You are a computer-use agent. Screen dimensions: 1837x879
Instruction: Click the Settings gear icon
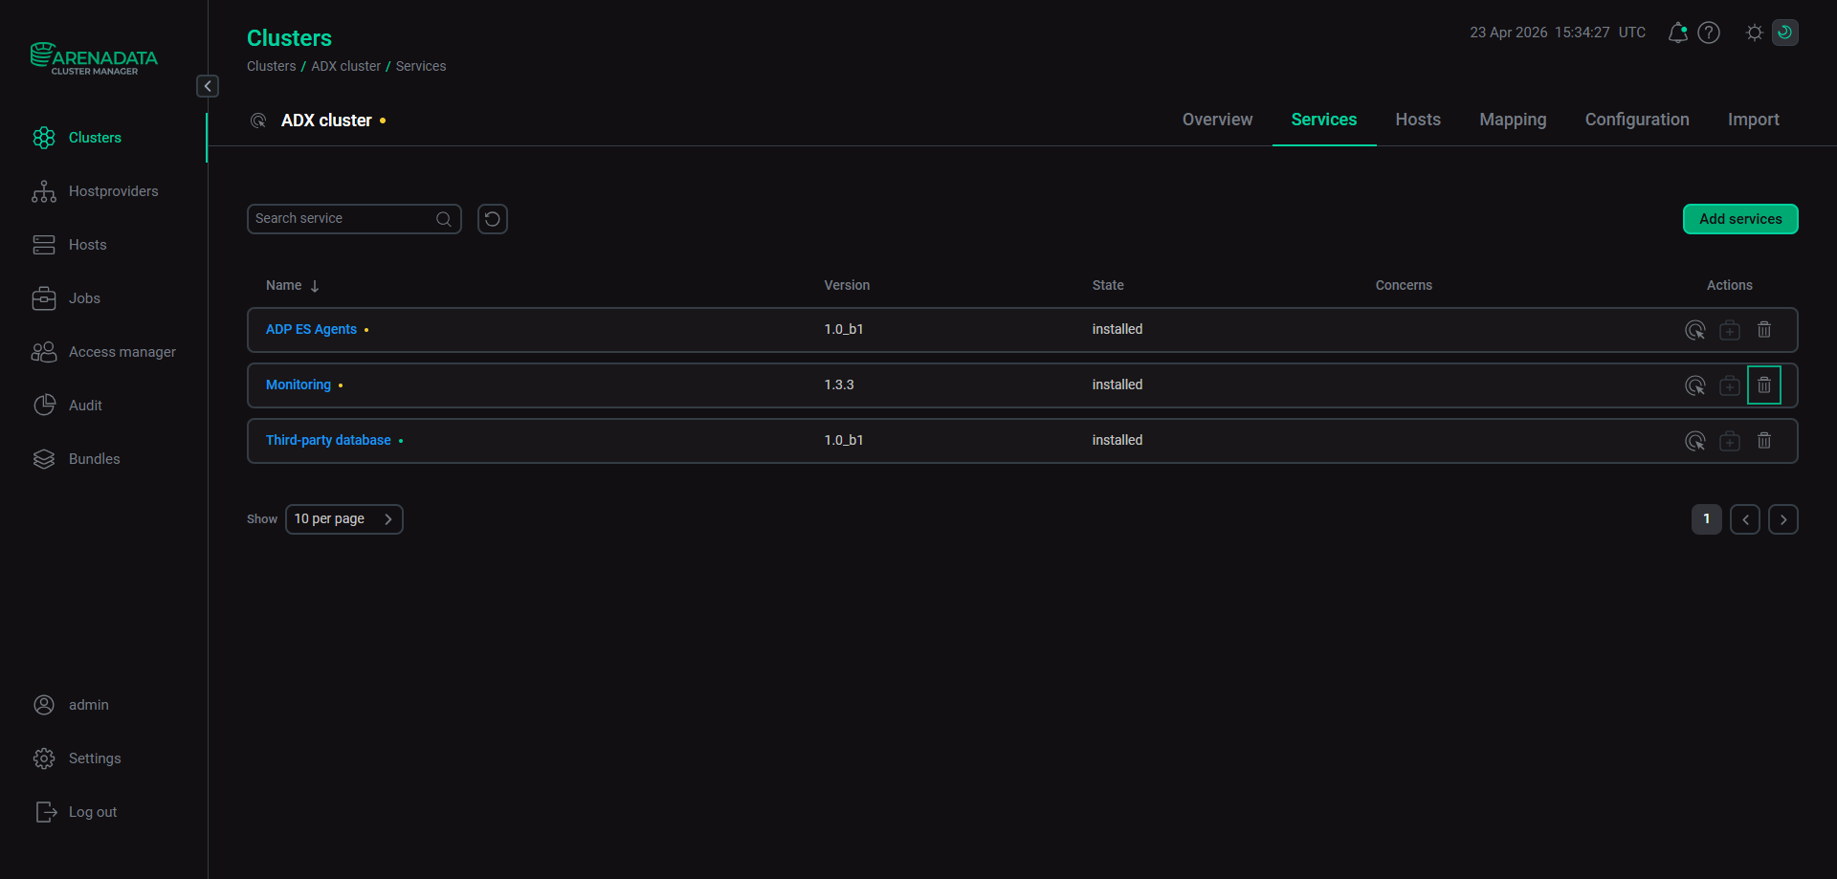pyautogui.click(x=44, y=758)
